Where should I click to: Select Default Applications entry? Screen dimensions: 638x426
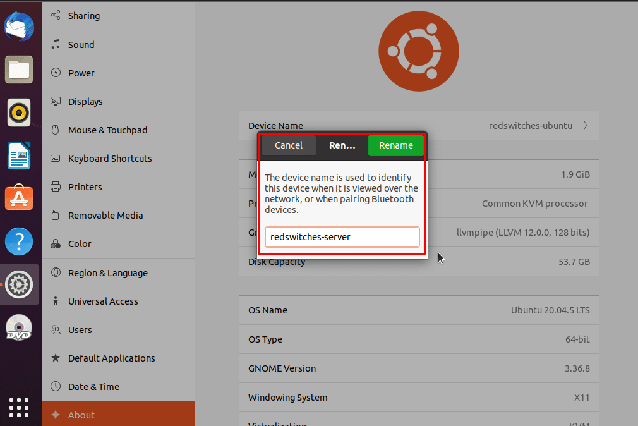coord(118,358)
